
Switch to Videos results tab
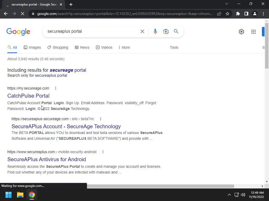point(104,48)
